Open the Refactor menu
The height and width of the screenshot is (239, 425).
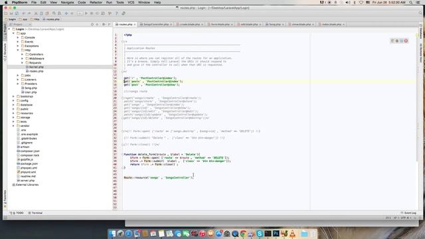96,3
